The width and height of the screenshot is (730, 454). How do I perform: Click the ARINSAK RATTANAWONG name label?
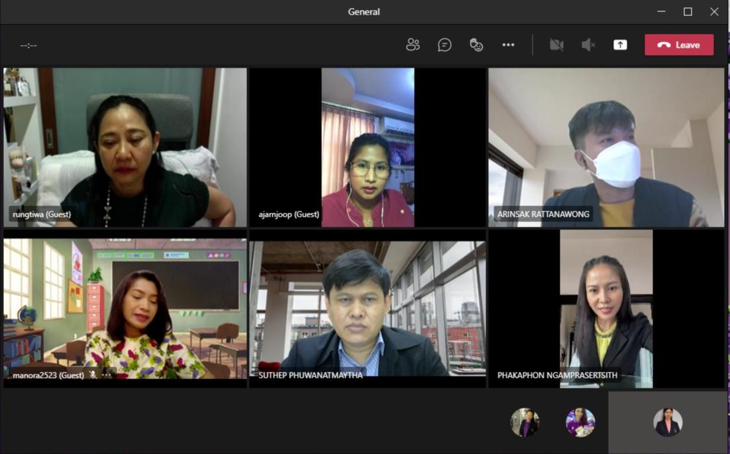pyautogui.click(x=543, y=214)
